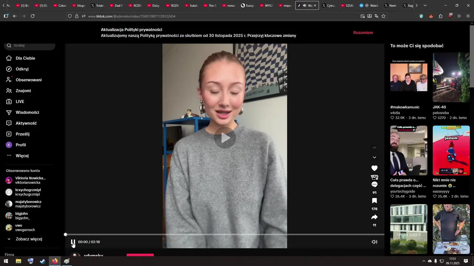Viewport: 474px width, 266px height.
Task: Like the video with the heart icon
Action: [x=374, y=168]
